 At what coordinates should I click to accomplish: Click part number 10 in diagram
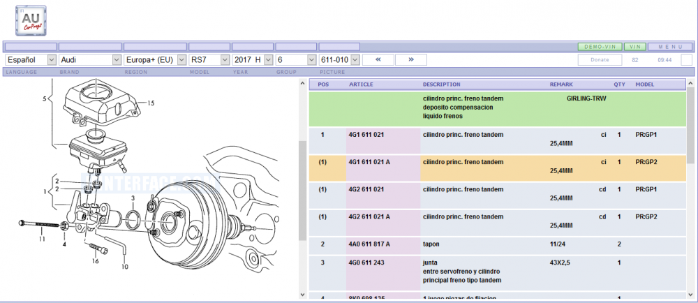[x=124, y=267]
